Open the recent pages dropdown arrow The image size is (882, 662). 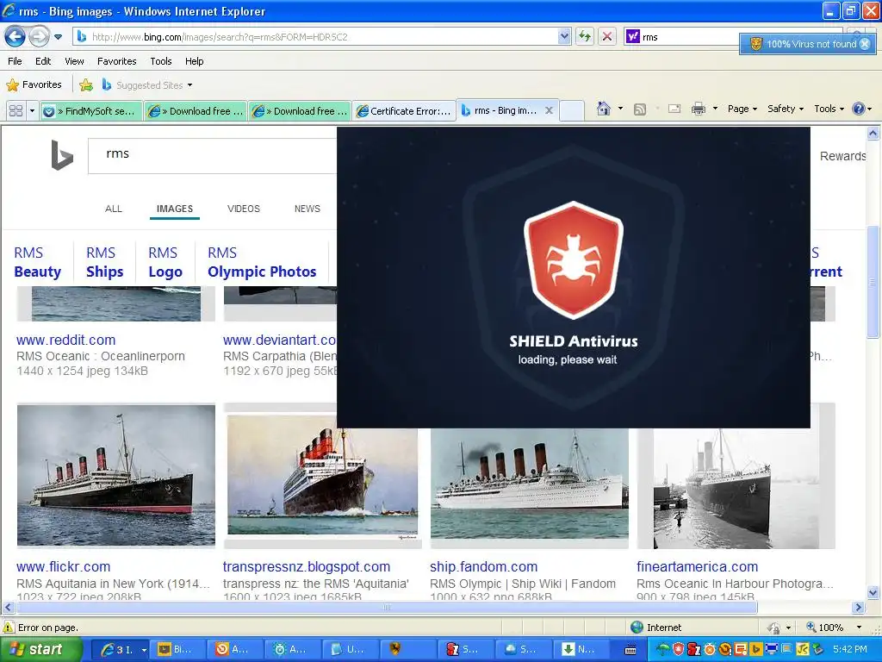pos(58,37)
